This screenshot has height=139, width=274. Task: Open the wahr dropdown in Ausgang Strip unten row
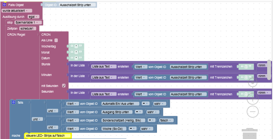[152, 112]
